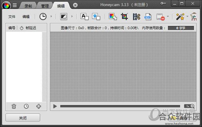
Task: Click the frame list scrollbar
Action: pos(44,67)
